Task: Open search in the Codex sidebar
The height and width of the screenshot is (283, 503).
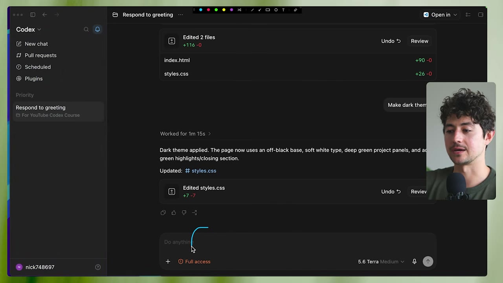Action: (x=86, y=29)
